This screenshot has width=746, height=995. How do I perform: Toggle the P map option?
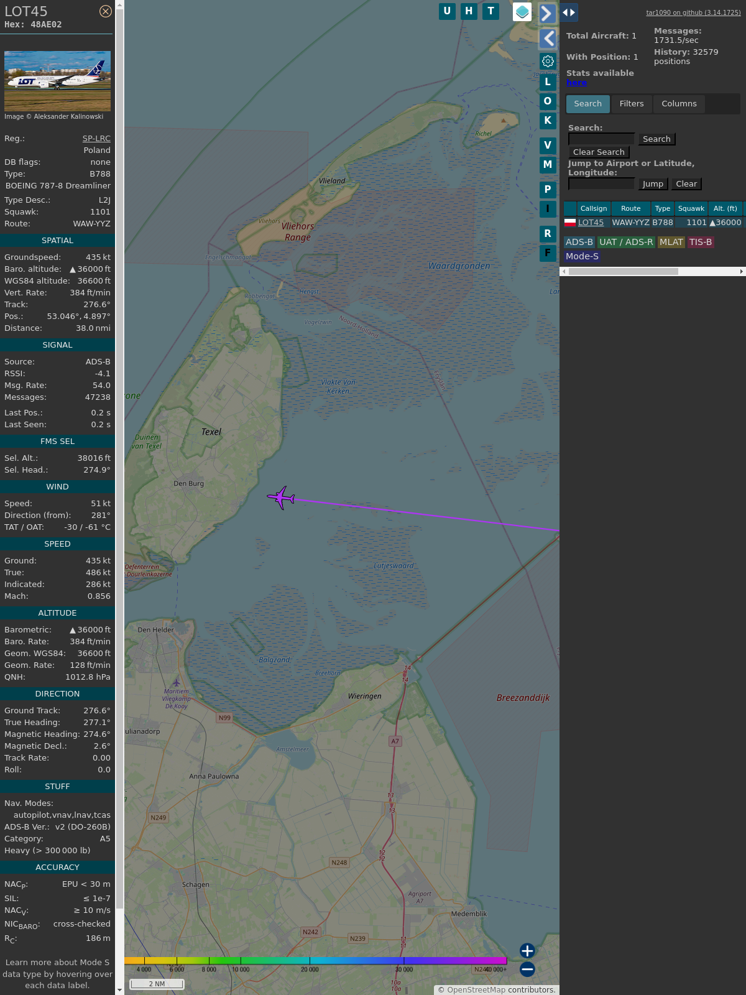548,189
